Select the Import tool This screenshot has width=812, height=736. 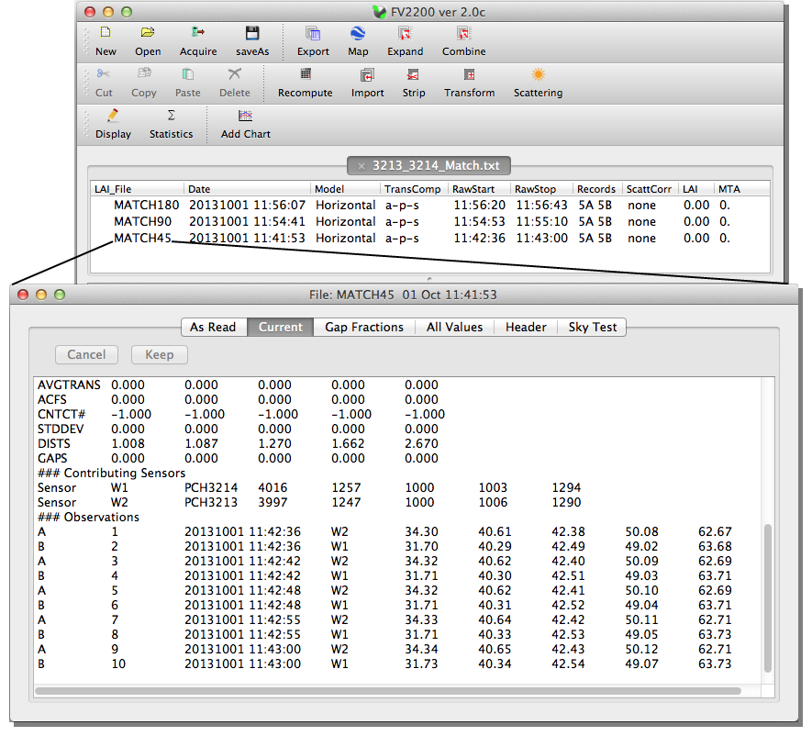point(366,83)
